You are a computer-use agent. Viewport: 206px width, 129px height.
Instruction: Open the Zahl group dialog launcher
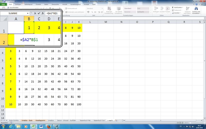click(x=102, y=15)
